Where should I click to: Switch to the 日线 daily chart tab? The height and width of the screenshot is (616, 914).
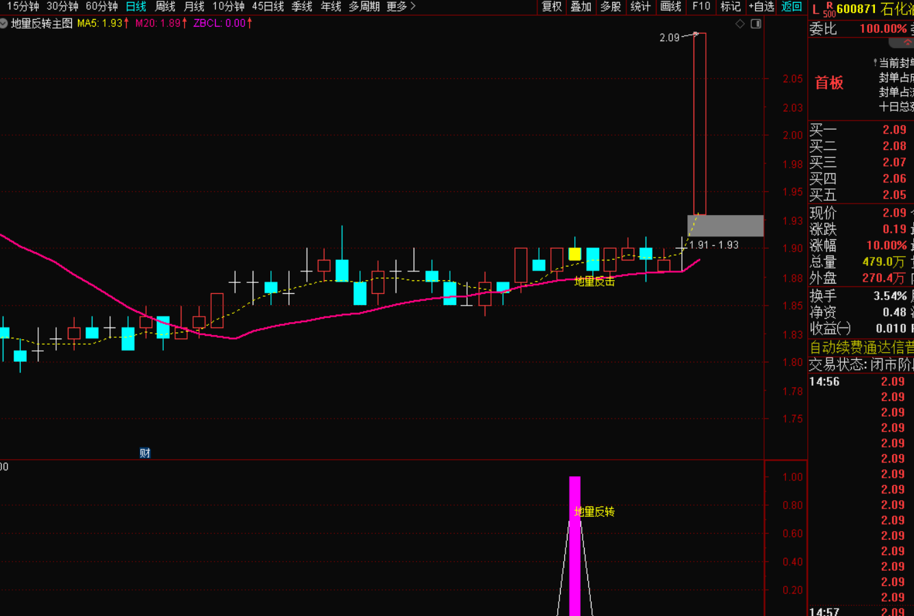tap(136, 7)
